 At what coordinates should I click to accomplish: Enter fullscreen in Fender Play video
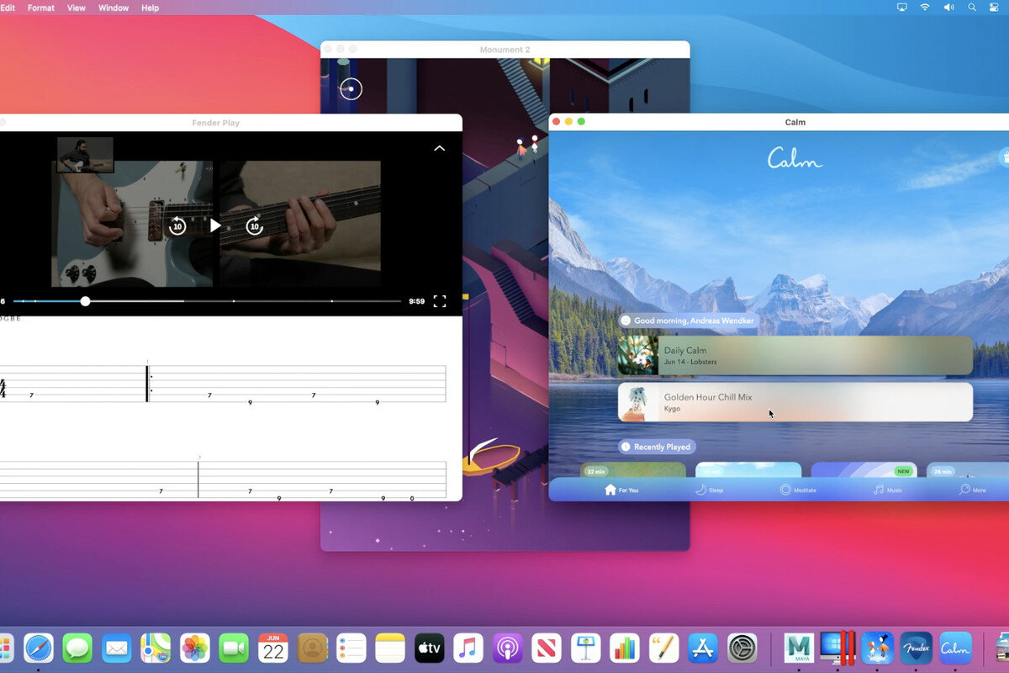(x=440, y=300)
